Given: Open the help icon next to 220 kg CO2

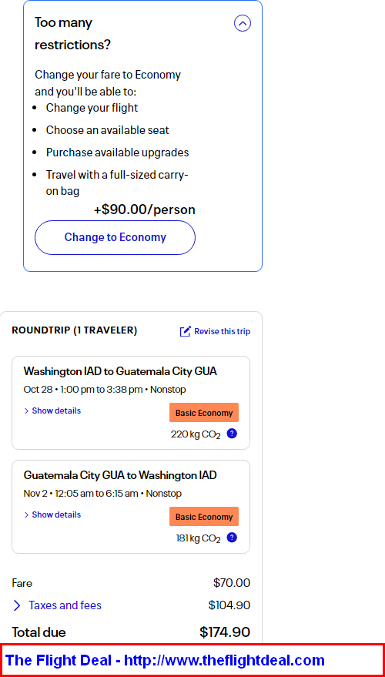Looking at the screenshot, I should point(232,434).
